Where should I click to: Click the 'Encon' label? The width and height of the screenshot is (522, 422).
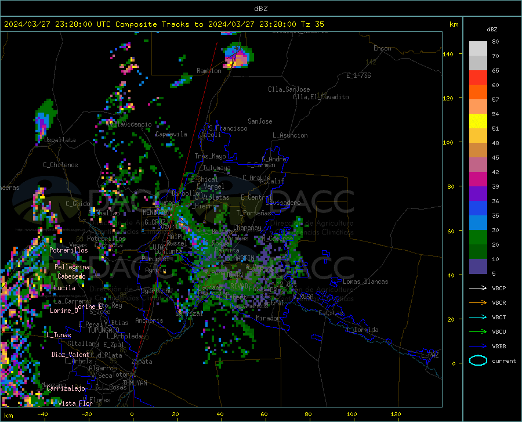click(382, 48)
